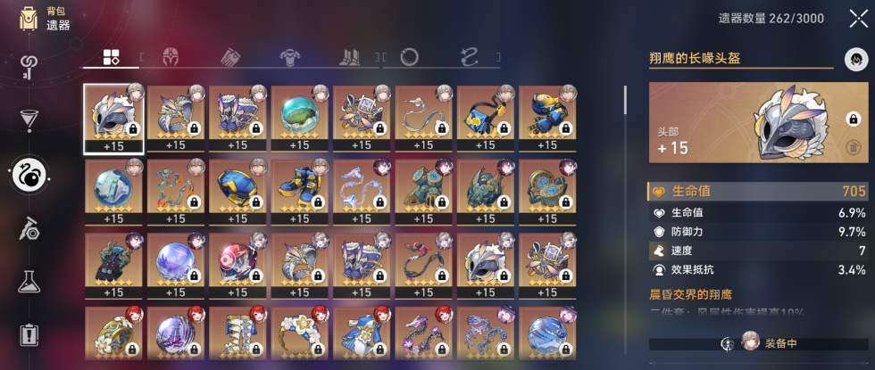Viewport: 875px width, 370px height.
Task: Select the body armor filter tab
Action: tap(289, 57)
